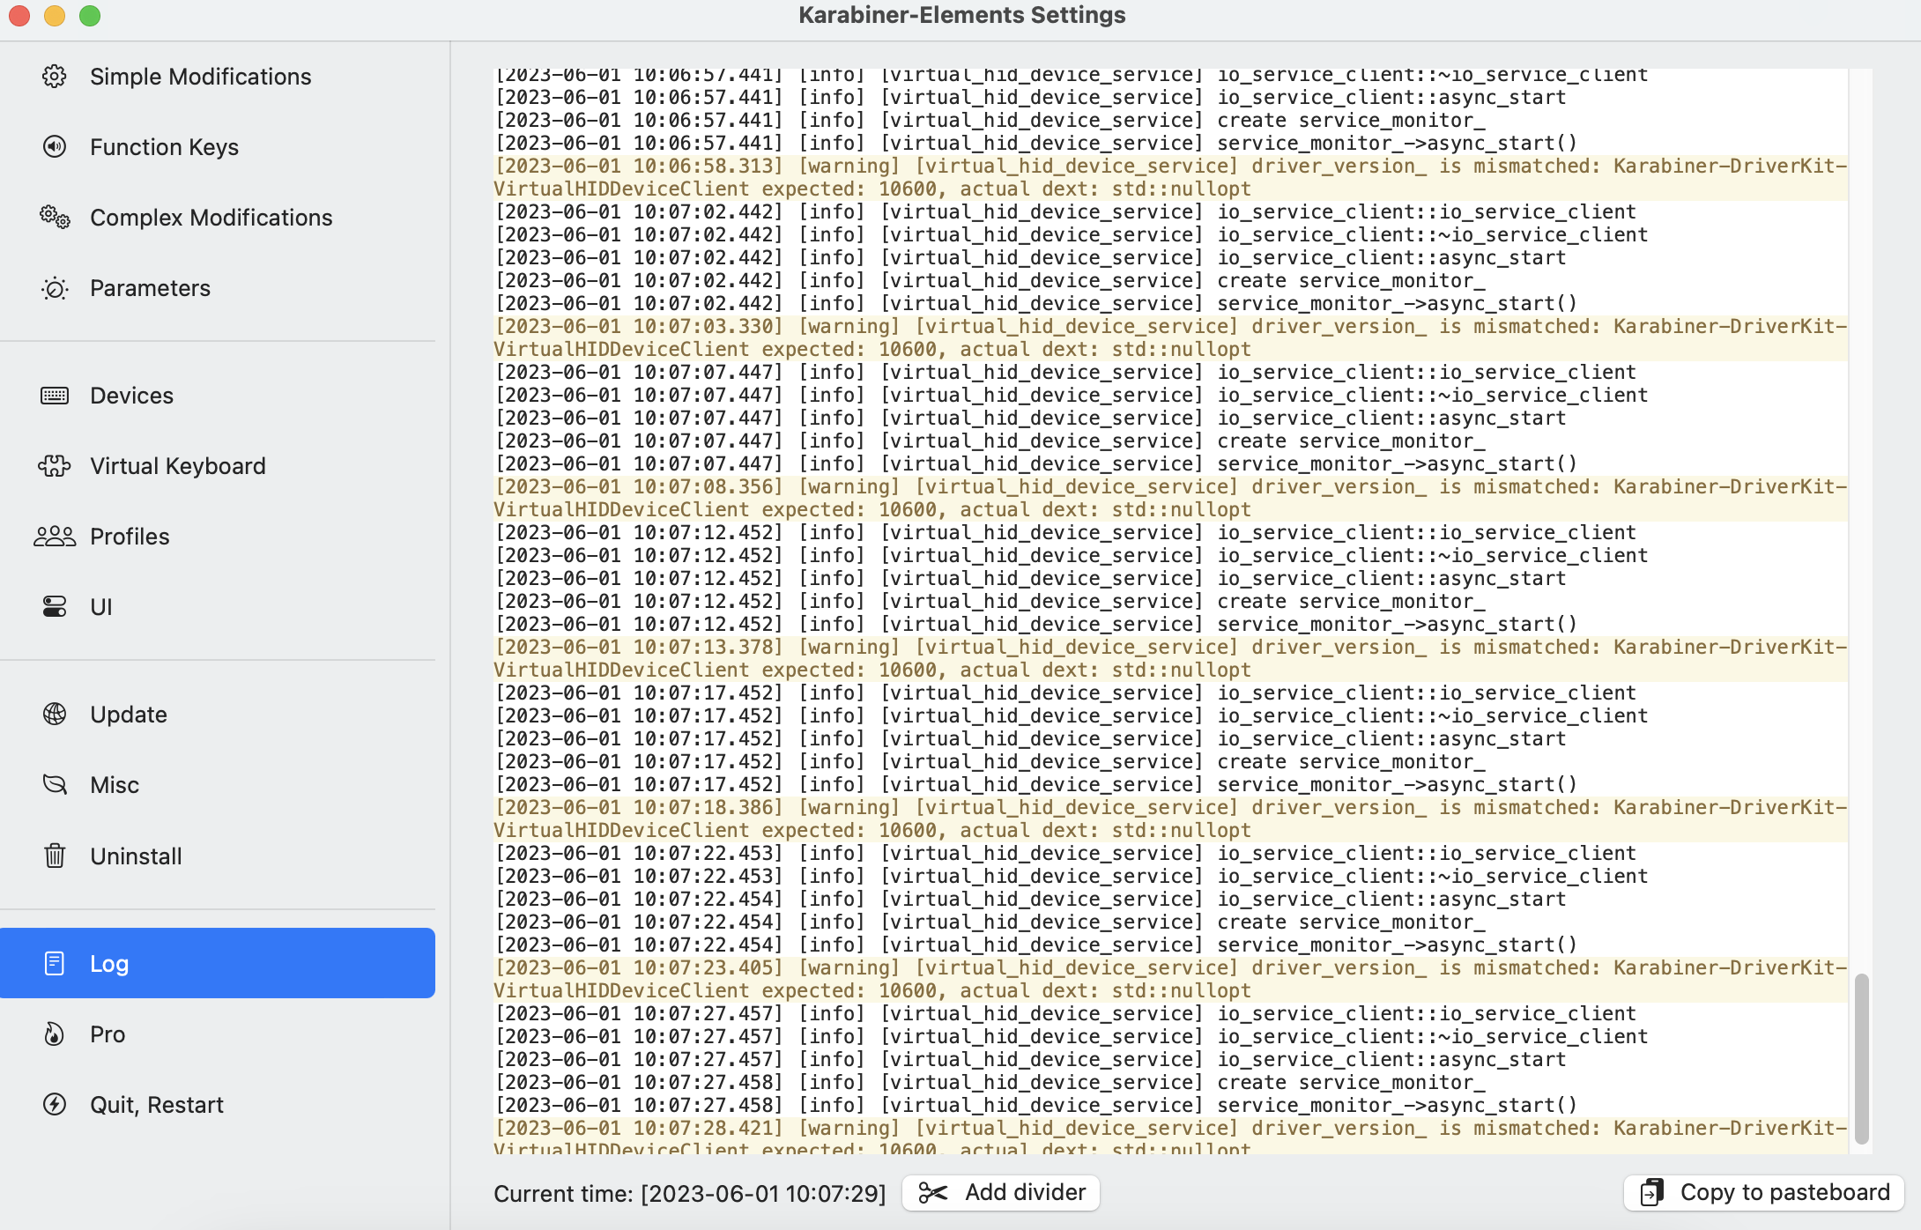The image size is (1921, 1230).
Task: Open Parameters via its dial icon
Action: [54, 288]
